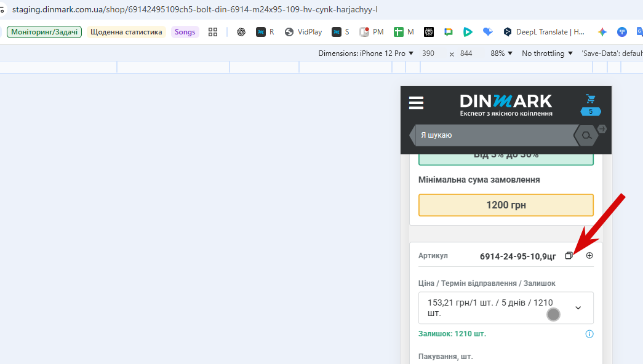
Task: Expand the price / delivery term dropdown
Action: [x=506, y=308]
